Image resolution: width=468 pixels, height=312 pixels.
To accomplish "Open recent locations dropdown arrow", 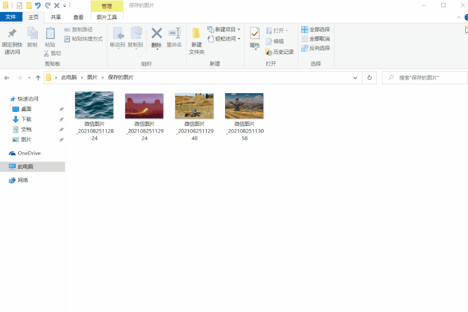I will 29,78.
